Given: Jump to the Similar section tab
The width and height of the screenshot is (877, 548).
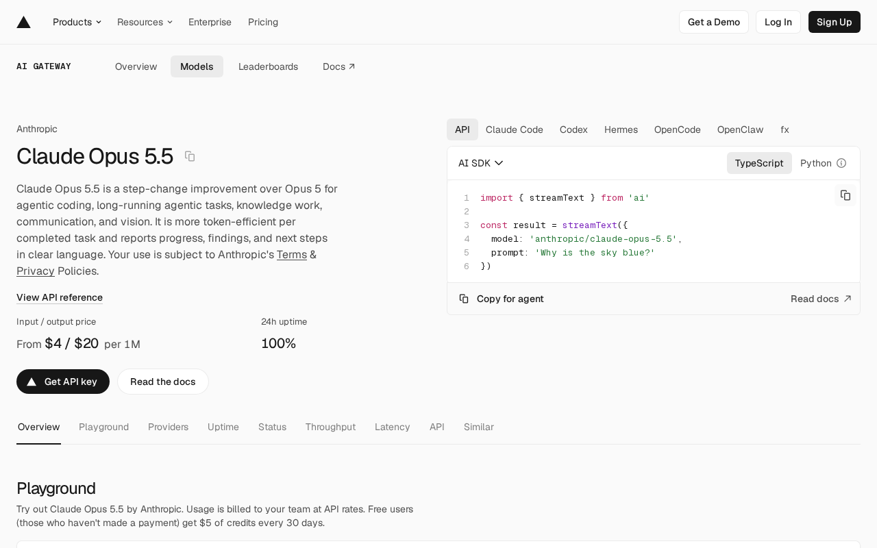Looking at the screenshot, I should pos(479,427).
